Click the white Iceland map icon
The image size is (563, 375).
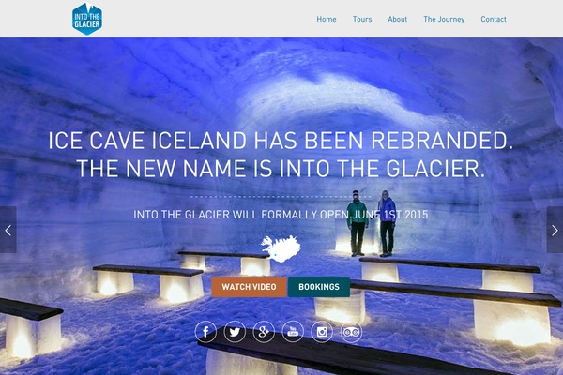point(281,248)
